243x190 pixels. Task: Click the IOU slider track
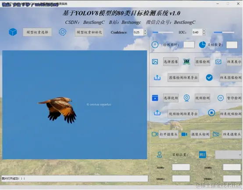[x=224, y=32]
